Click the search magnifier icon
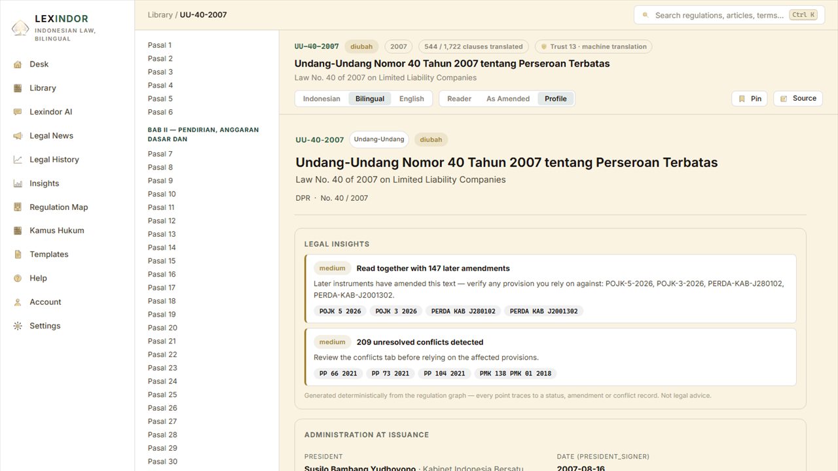The width and height of the screenshot is (838, 471). tap(646, 15)
